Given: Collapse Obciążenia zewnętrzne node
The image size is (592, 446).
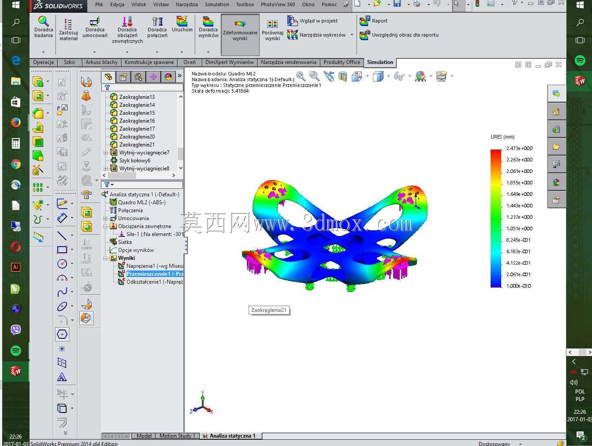Looking at the screenshot, I should [106, 226].
